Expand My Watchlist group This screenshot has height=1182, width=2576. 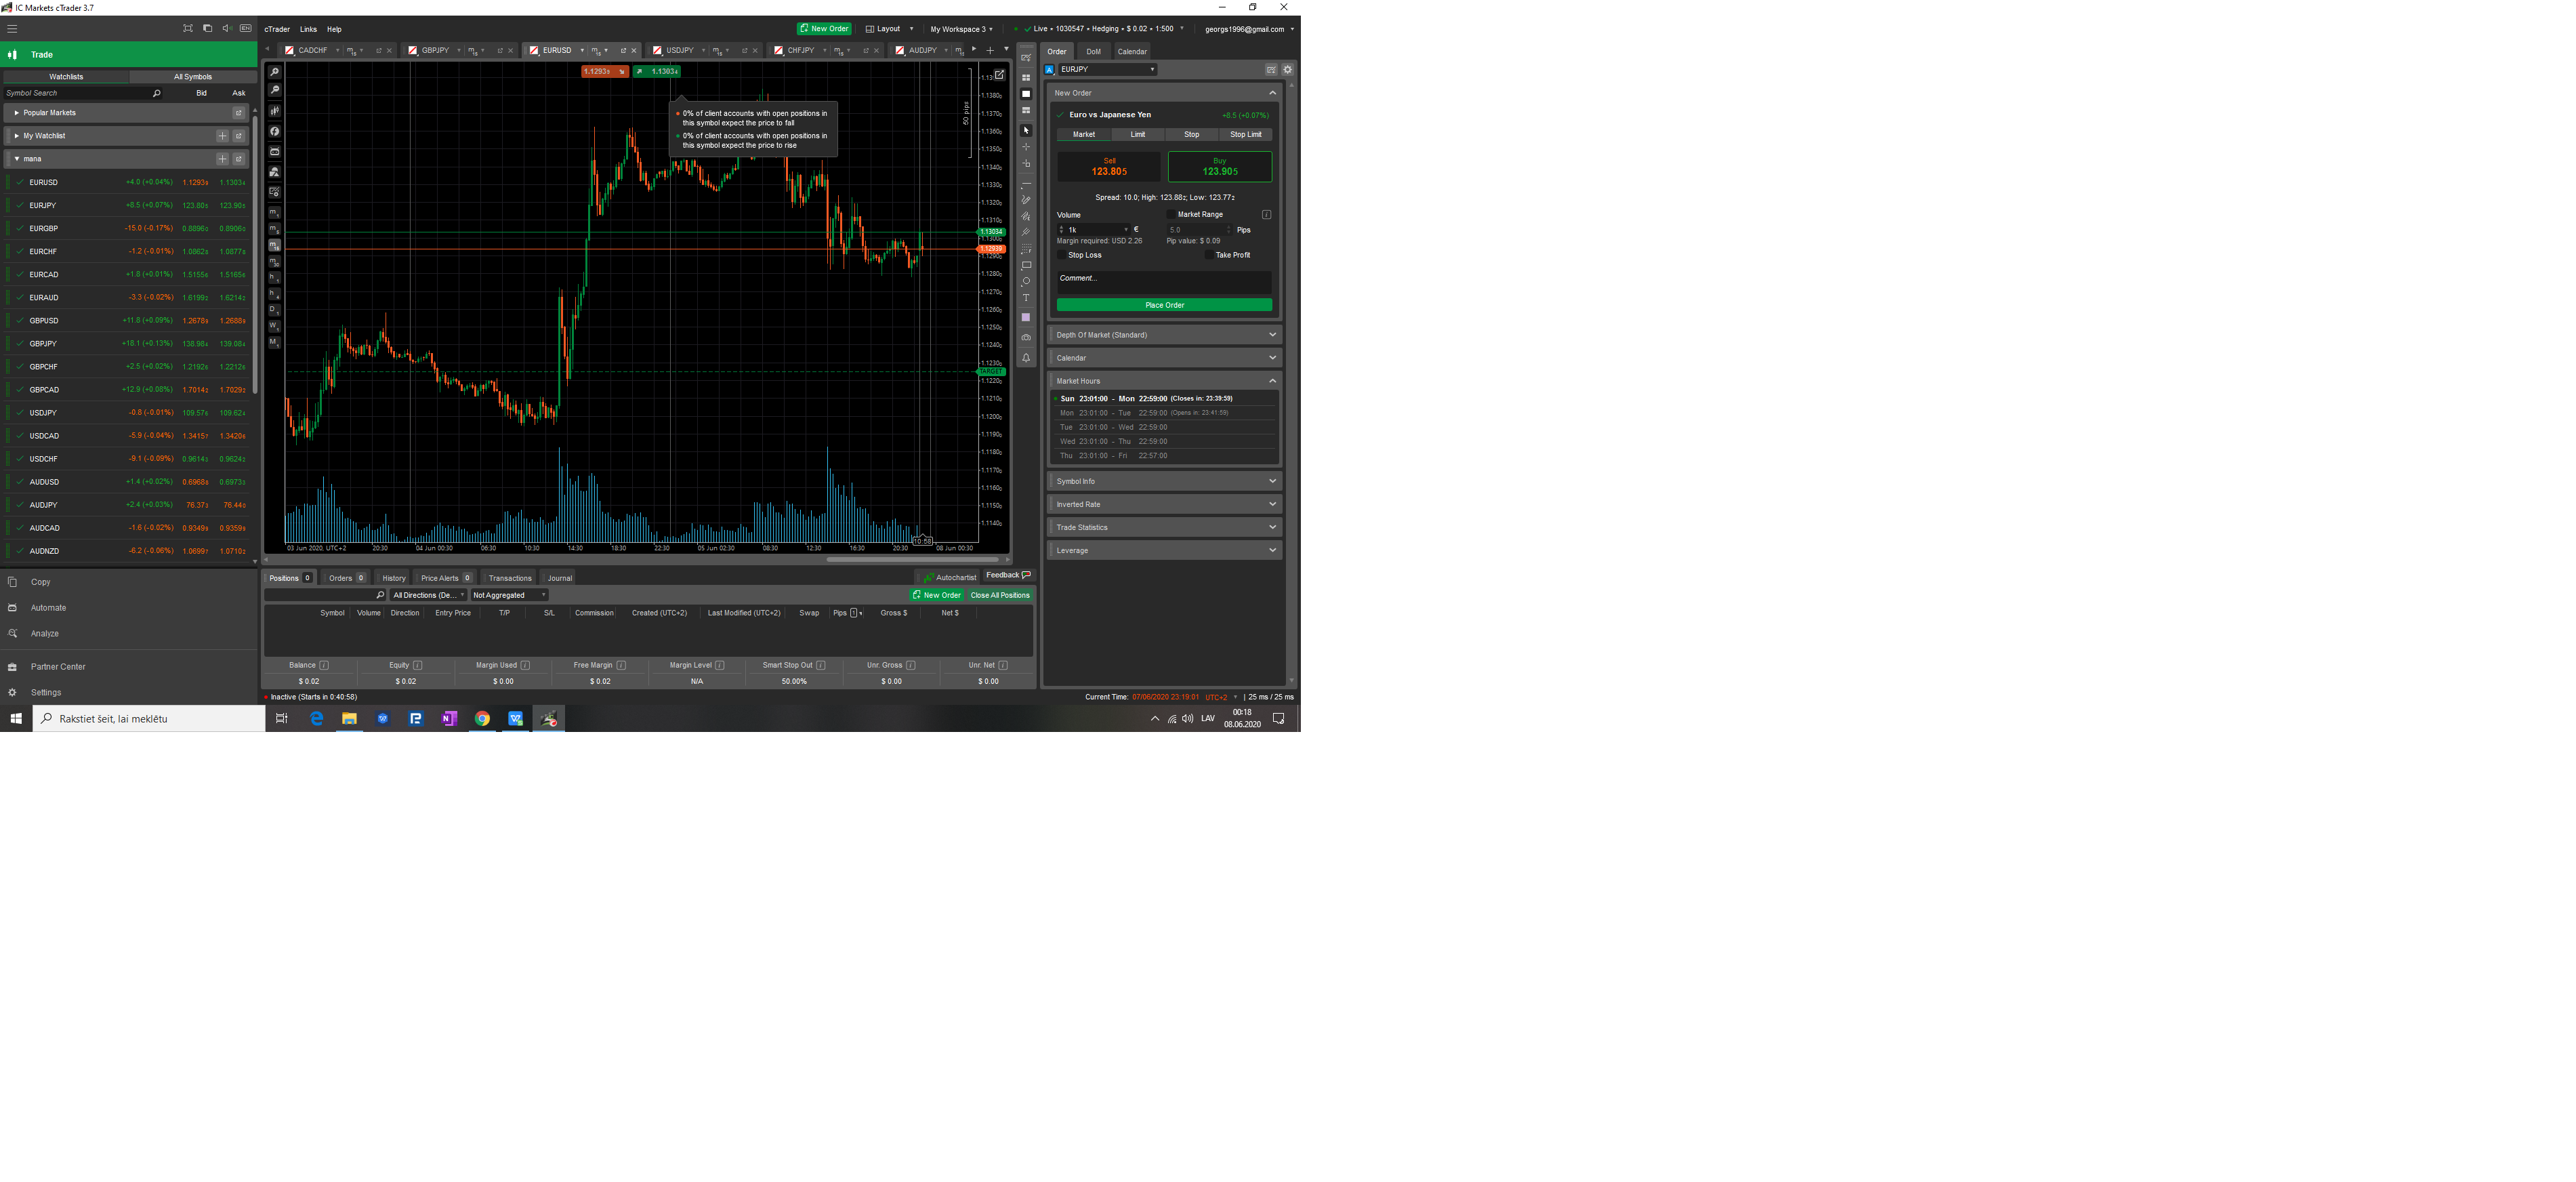[x=17, y=136]
